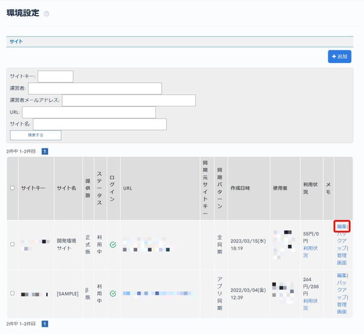Click バックアップ link for 開発環境サイト
The height and width of the screenshot is (334, 364).
pos(342,241)
